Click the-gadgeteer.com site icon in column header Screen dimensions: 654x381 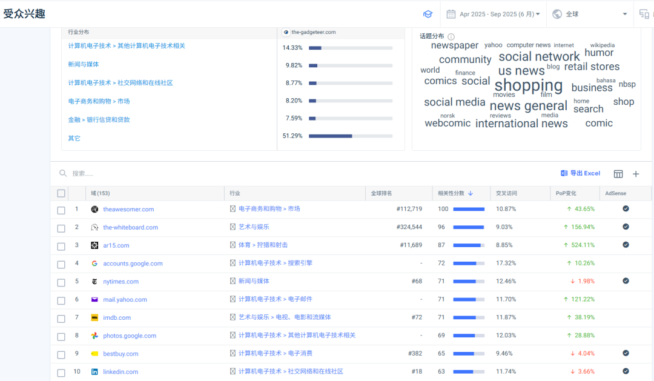point(286,32)
